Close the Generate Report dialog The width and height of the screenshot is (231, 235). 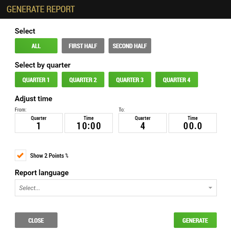[x=36, y=220]
